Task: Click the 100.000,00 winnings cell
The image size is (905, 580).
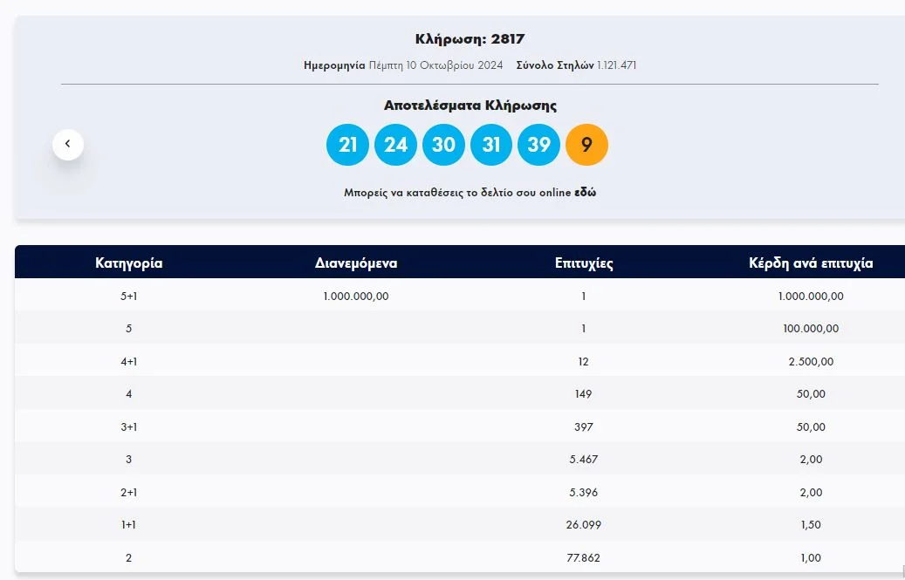Action: pyautogui.click(x=811, y=329)
